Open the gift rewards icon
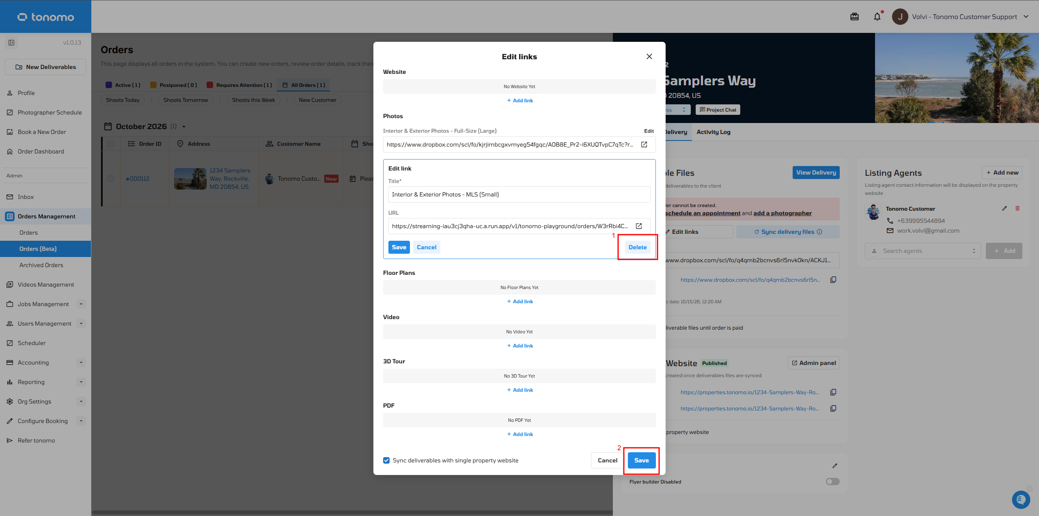This screenshot has height=516, width=1039. (x=854, y=17)
